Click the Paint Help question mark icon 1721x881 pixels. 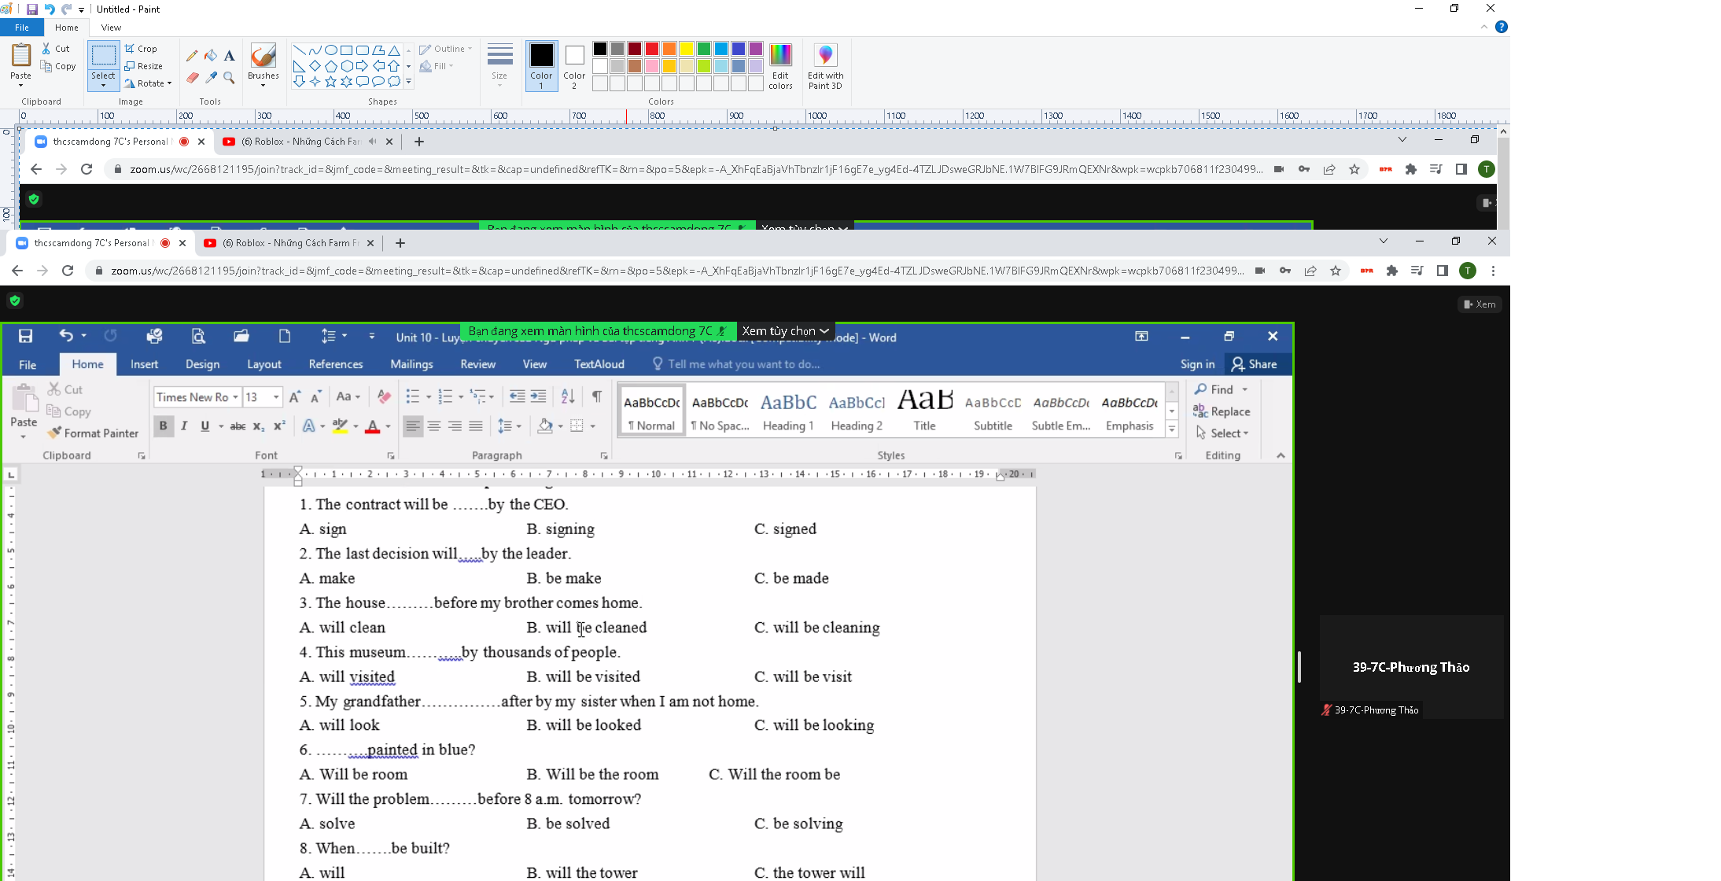point(1501,27)
